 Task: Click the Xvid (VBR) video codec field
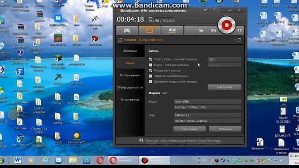tap(207, 102)
